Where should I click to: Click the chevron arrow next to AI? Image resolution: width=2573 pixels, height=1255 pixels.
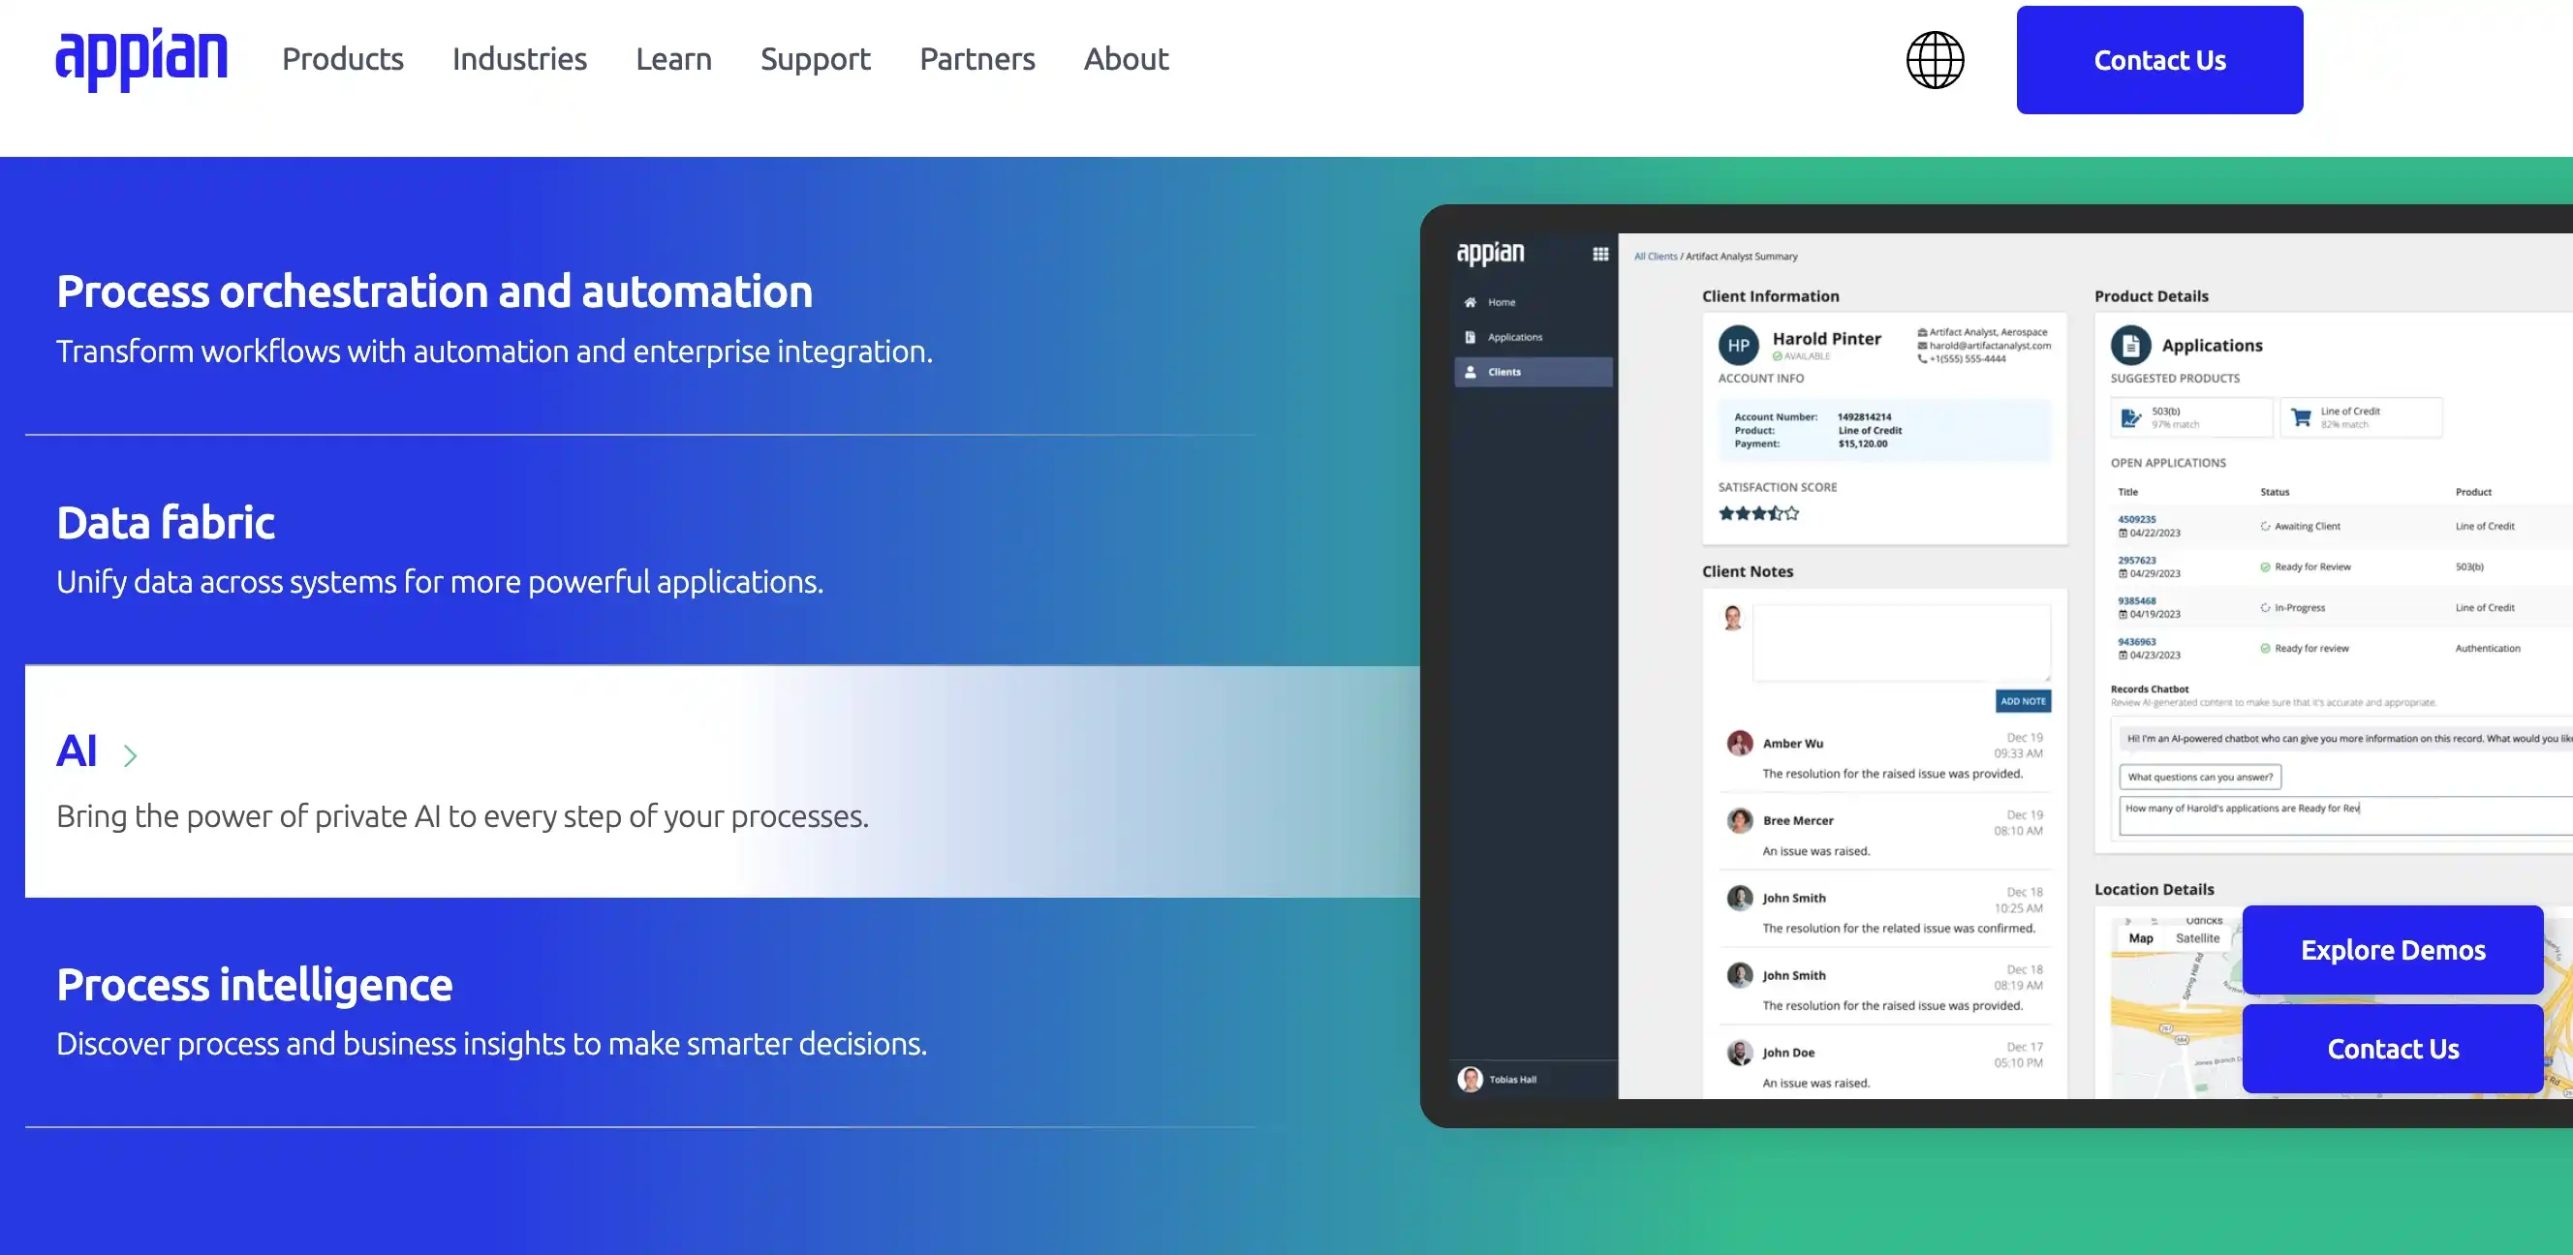130,754
